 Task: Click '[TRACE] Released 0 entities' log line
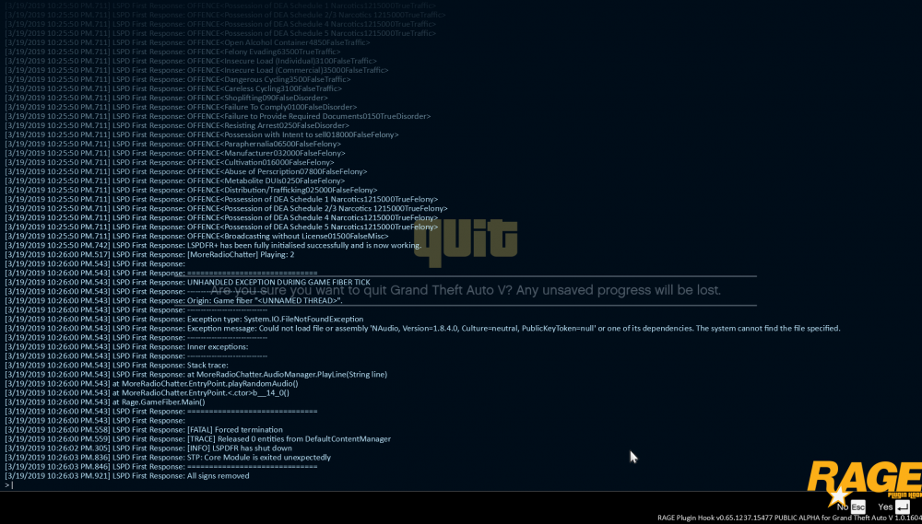[x=197, y=439]
